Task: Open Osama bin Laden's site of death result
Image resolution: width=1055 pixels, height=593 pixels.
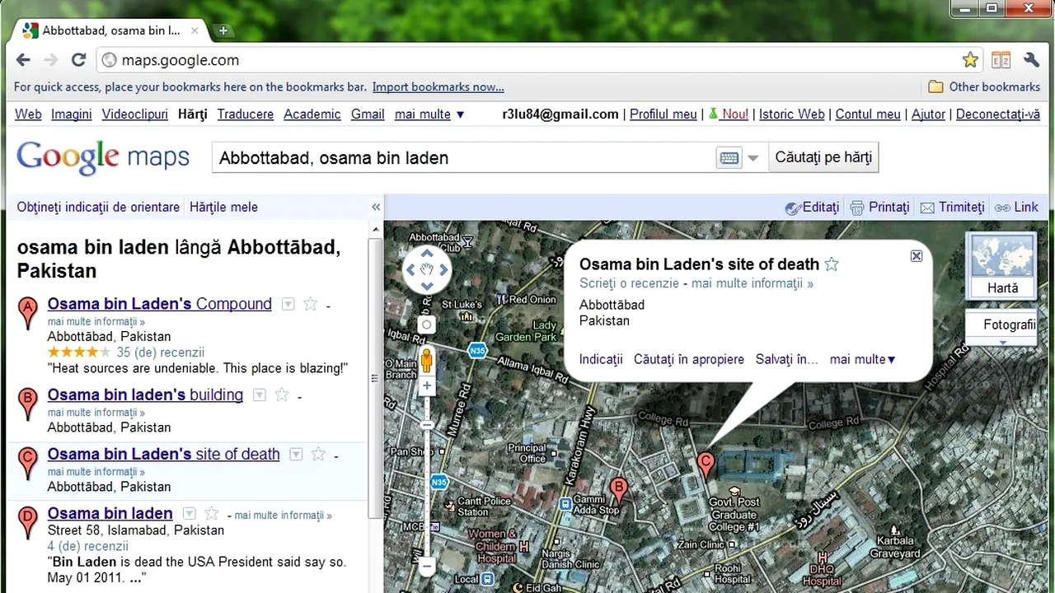Action: pos(163,454)
